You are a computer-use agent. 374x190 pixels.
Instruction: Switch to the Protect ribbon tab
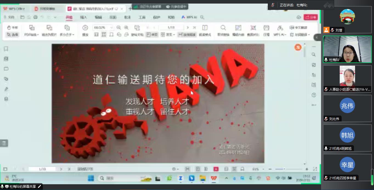[156, 17]
